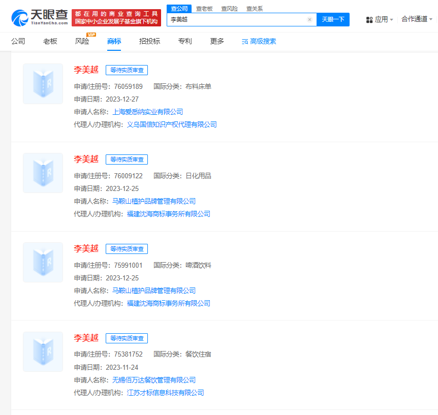Click the TianYanCha logo
The image size is (438, 415).
pos(40,18)
